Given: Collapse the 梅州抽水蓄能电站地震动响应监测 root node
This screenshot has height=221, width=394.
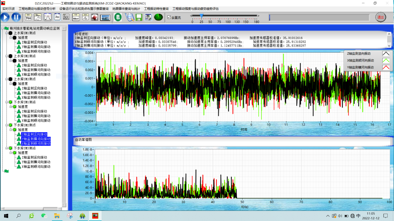Looking at the screenshot, I should point(3,29).
